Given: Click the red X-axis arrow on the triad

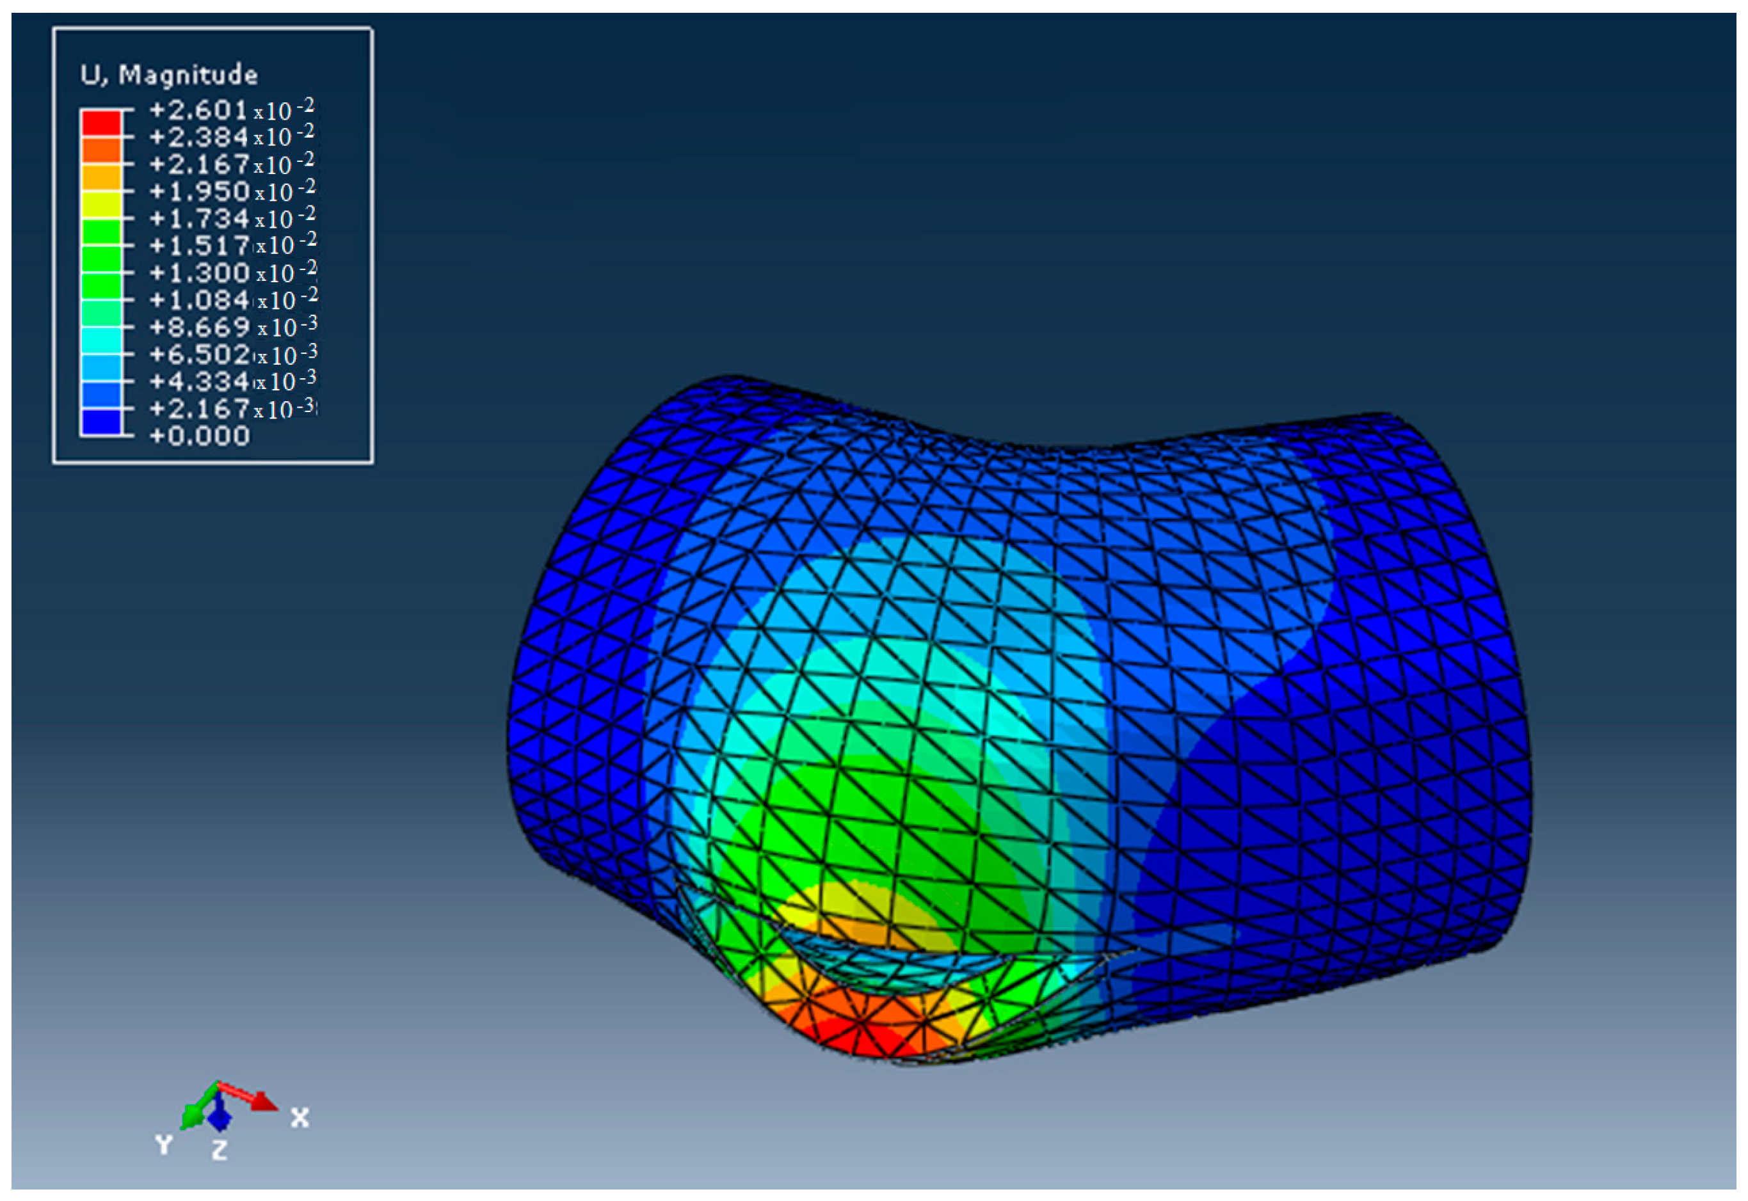Looking at the screenshot, I should pyautogui.click(x=261, y=1101).
